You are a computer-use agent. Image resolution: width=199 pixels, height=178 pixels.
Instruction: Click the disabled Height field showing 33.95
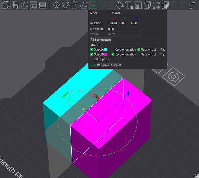125,34
